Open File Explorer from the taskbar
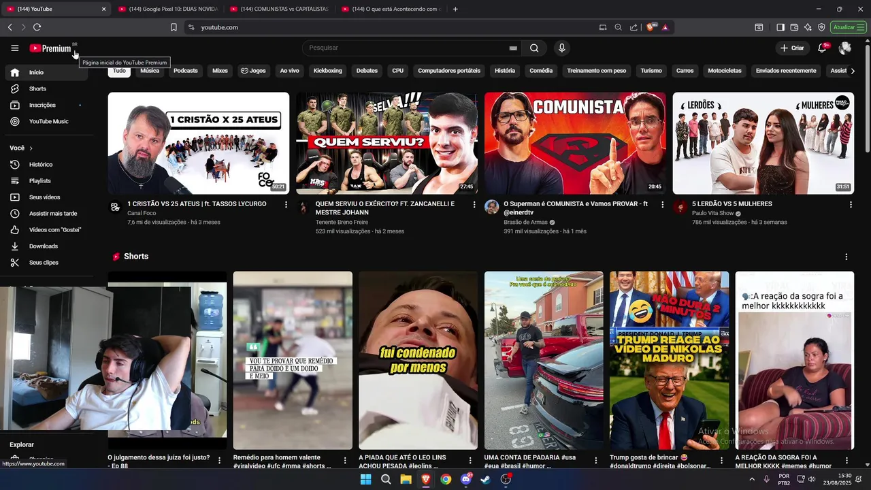 406,479
